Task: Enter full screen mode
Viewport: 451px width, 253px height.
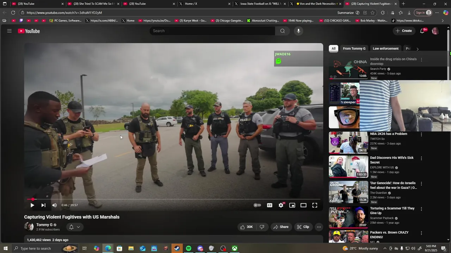Action: pyautogui.click(x=315, y=205)
